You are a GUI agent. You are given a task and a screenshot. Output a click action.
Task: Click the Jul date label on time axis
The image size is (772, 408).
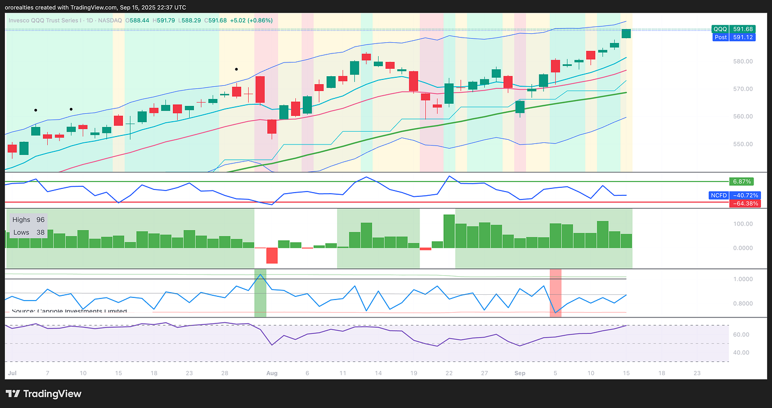pyautogui.click(x=12, y=373)
